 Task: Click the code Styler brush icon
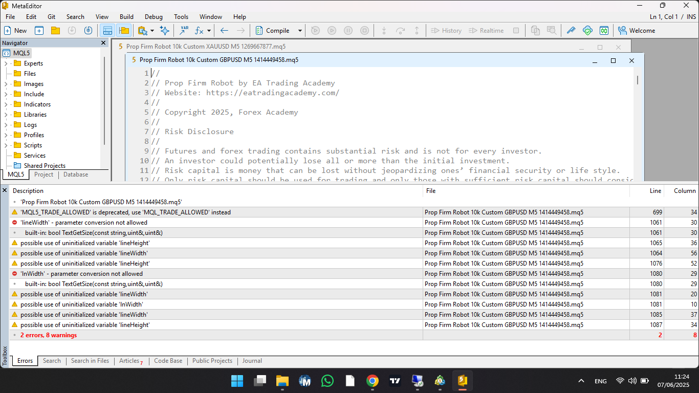[x=571, y=31]
